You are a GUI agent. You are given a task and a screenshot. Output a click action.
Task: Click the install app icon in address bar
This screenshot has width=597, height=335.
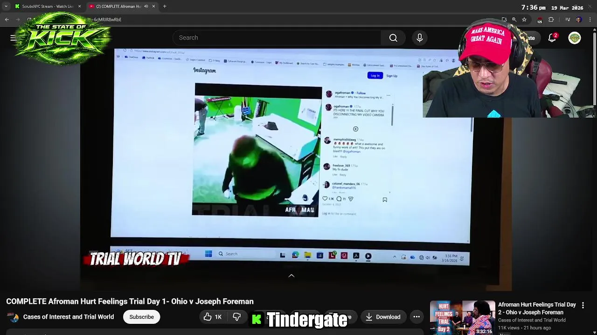[x=504, y=20]
